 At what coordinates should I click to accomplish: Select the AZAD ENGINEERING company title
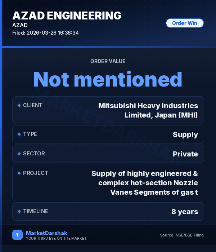(x=67, y=16)
